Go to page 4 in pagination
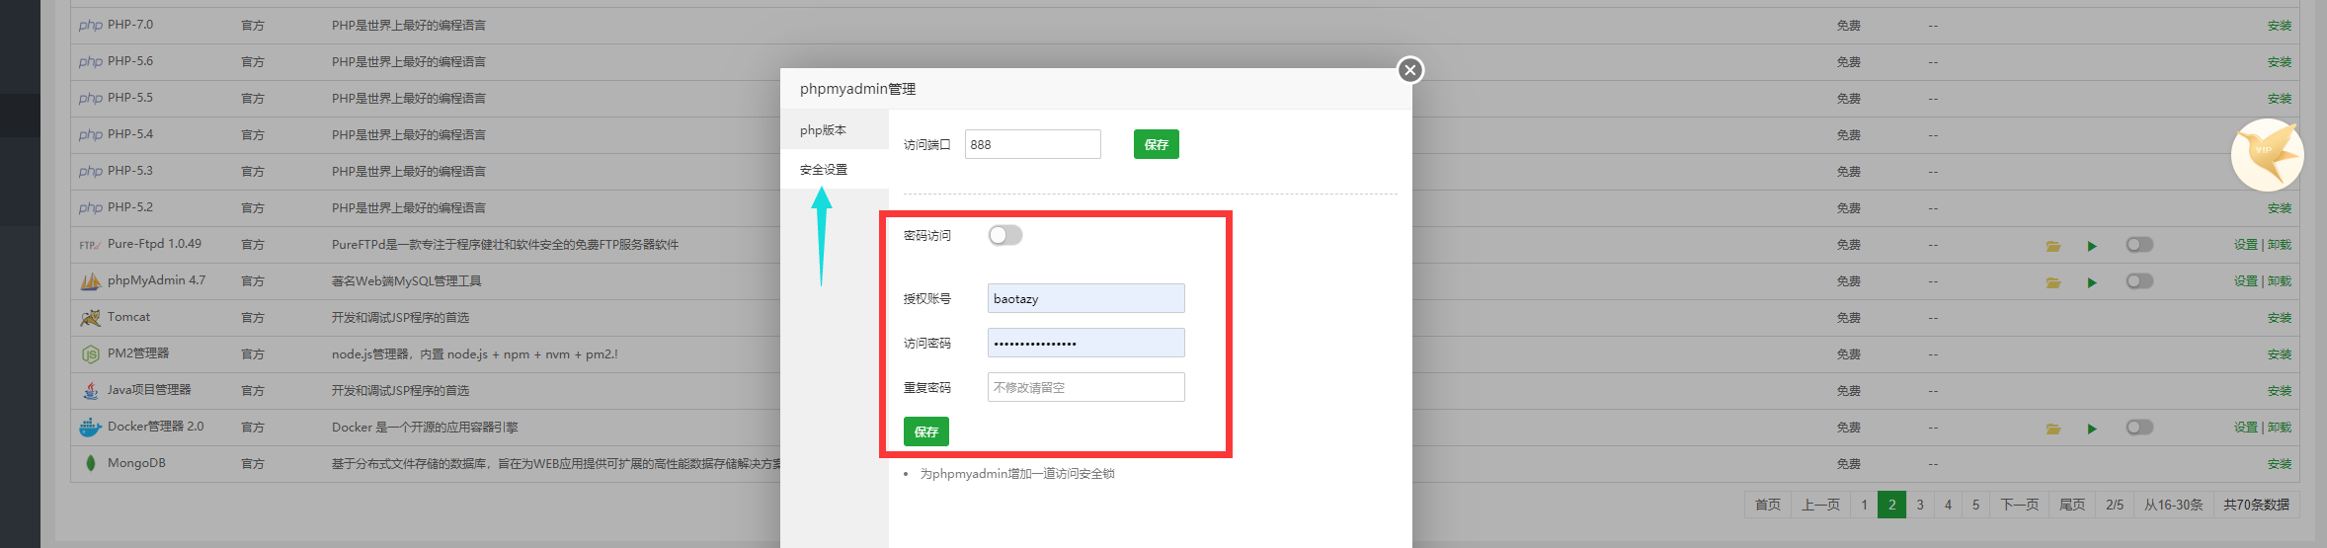The width and height of the screenshot is (2327, 548). point(1948,505)
